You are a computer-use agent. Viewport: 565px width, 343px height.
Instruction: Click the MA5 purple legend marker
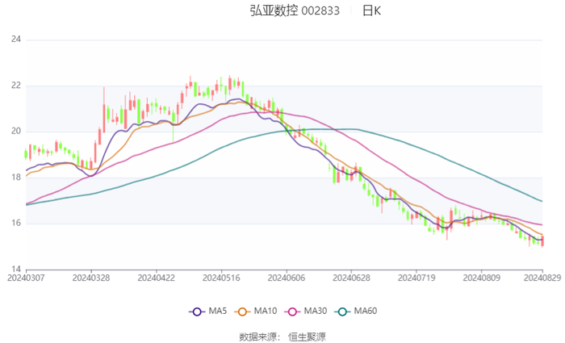(x=196, y=312)
